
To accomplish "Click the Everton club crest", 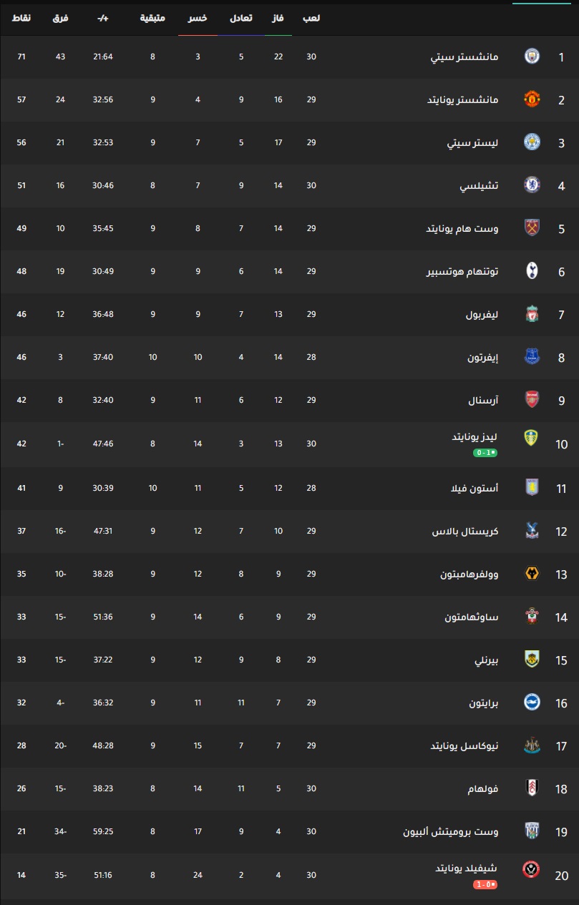I will [x=532, y=357].
